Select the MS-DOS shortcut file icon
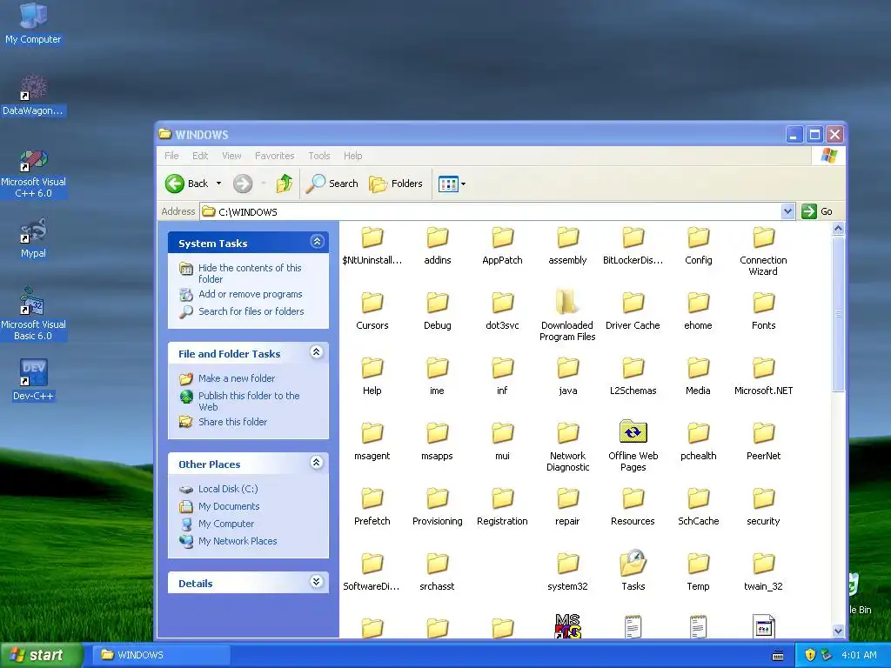Screen dimensions: 891x668 point(567,626)
